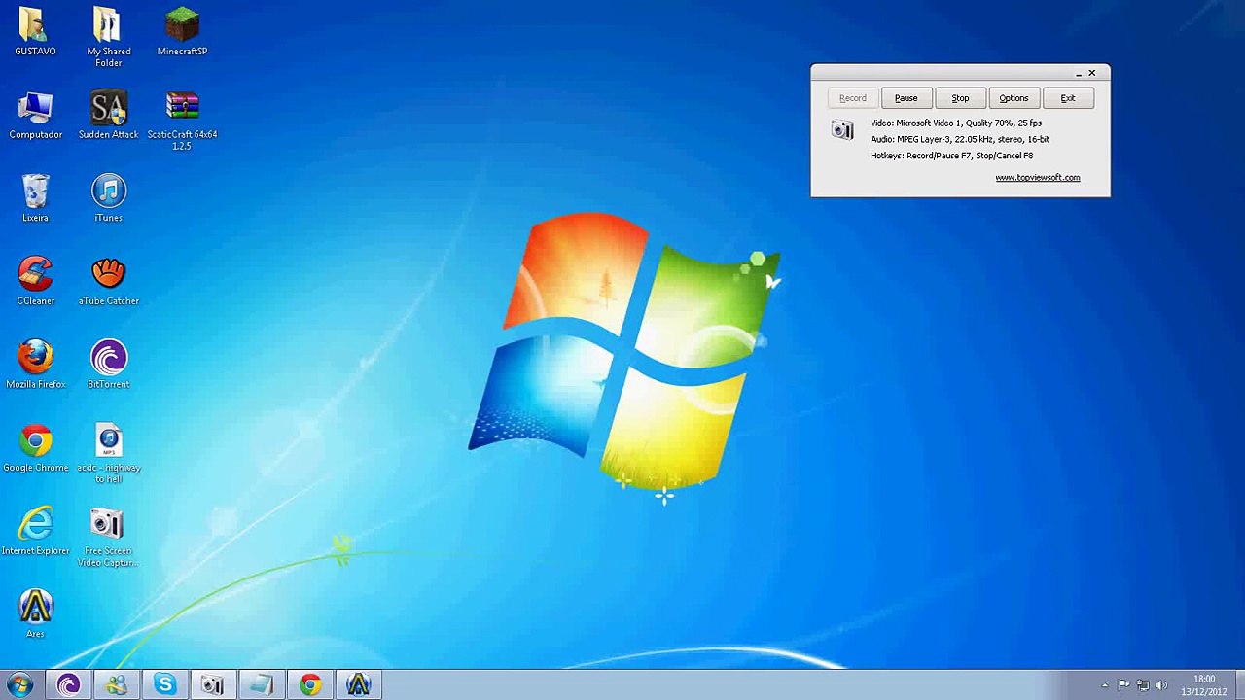The image size is (1245, 700).
Task: Minimize the screen recorder window
Action: pyautogui.click(x=1078, y=74)
